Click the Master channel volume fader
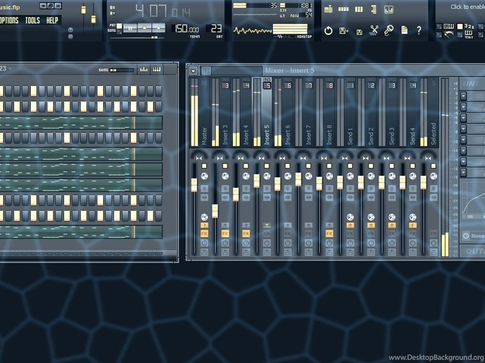This screenshot has width=485, height=363. 194,185
